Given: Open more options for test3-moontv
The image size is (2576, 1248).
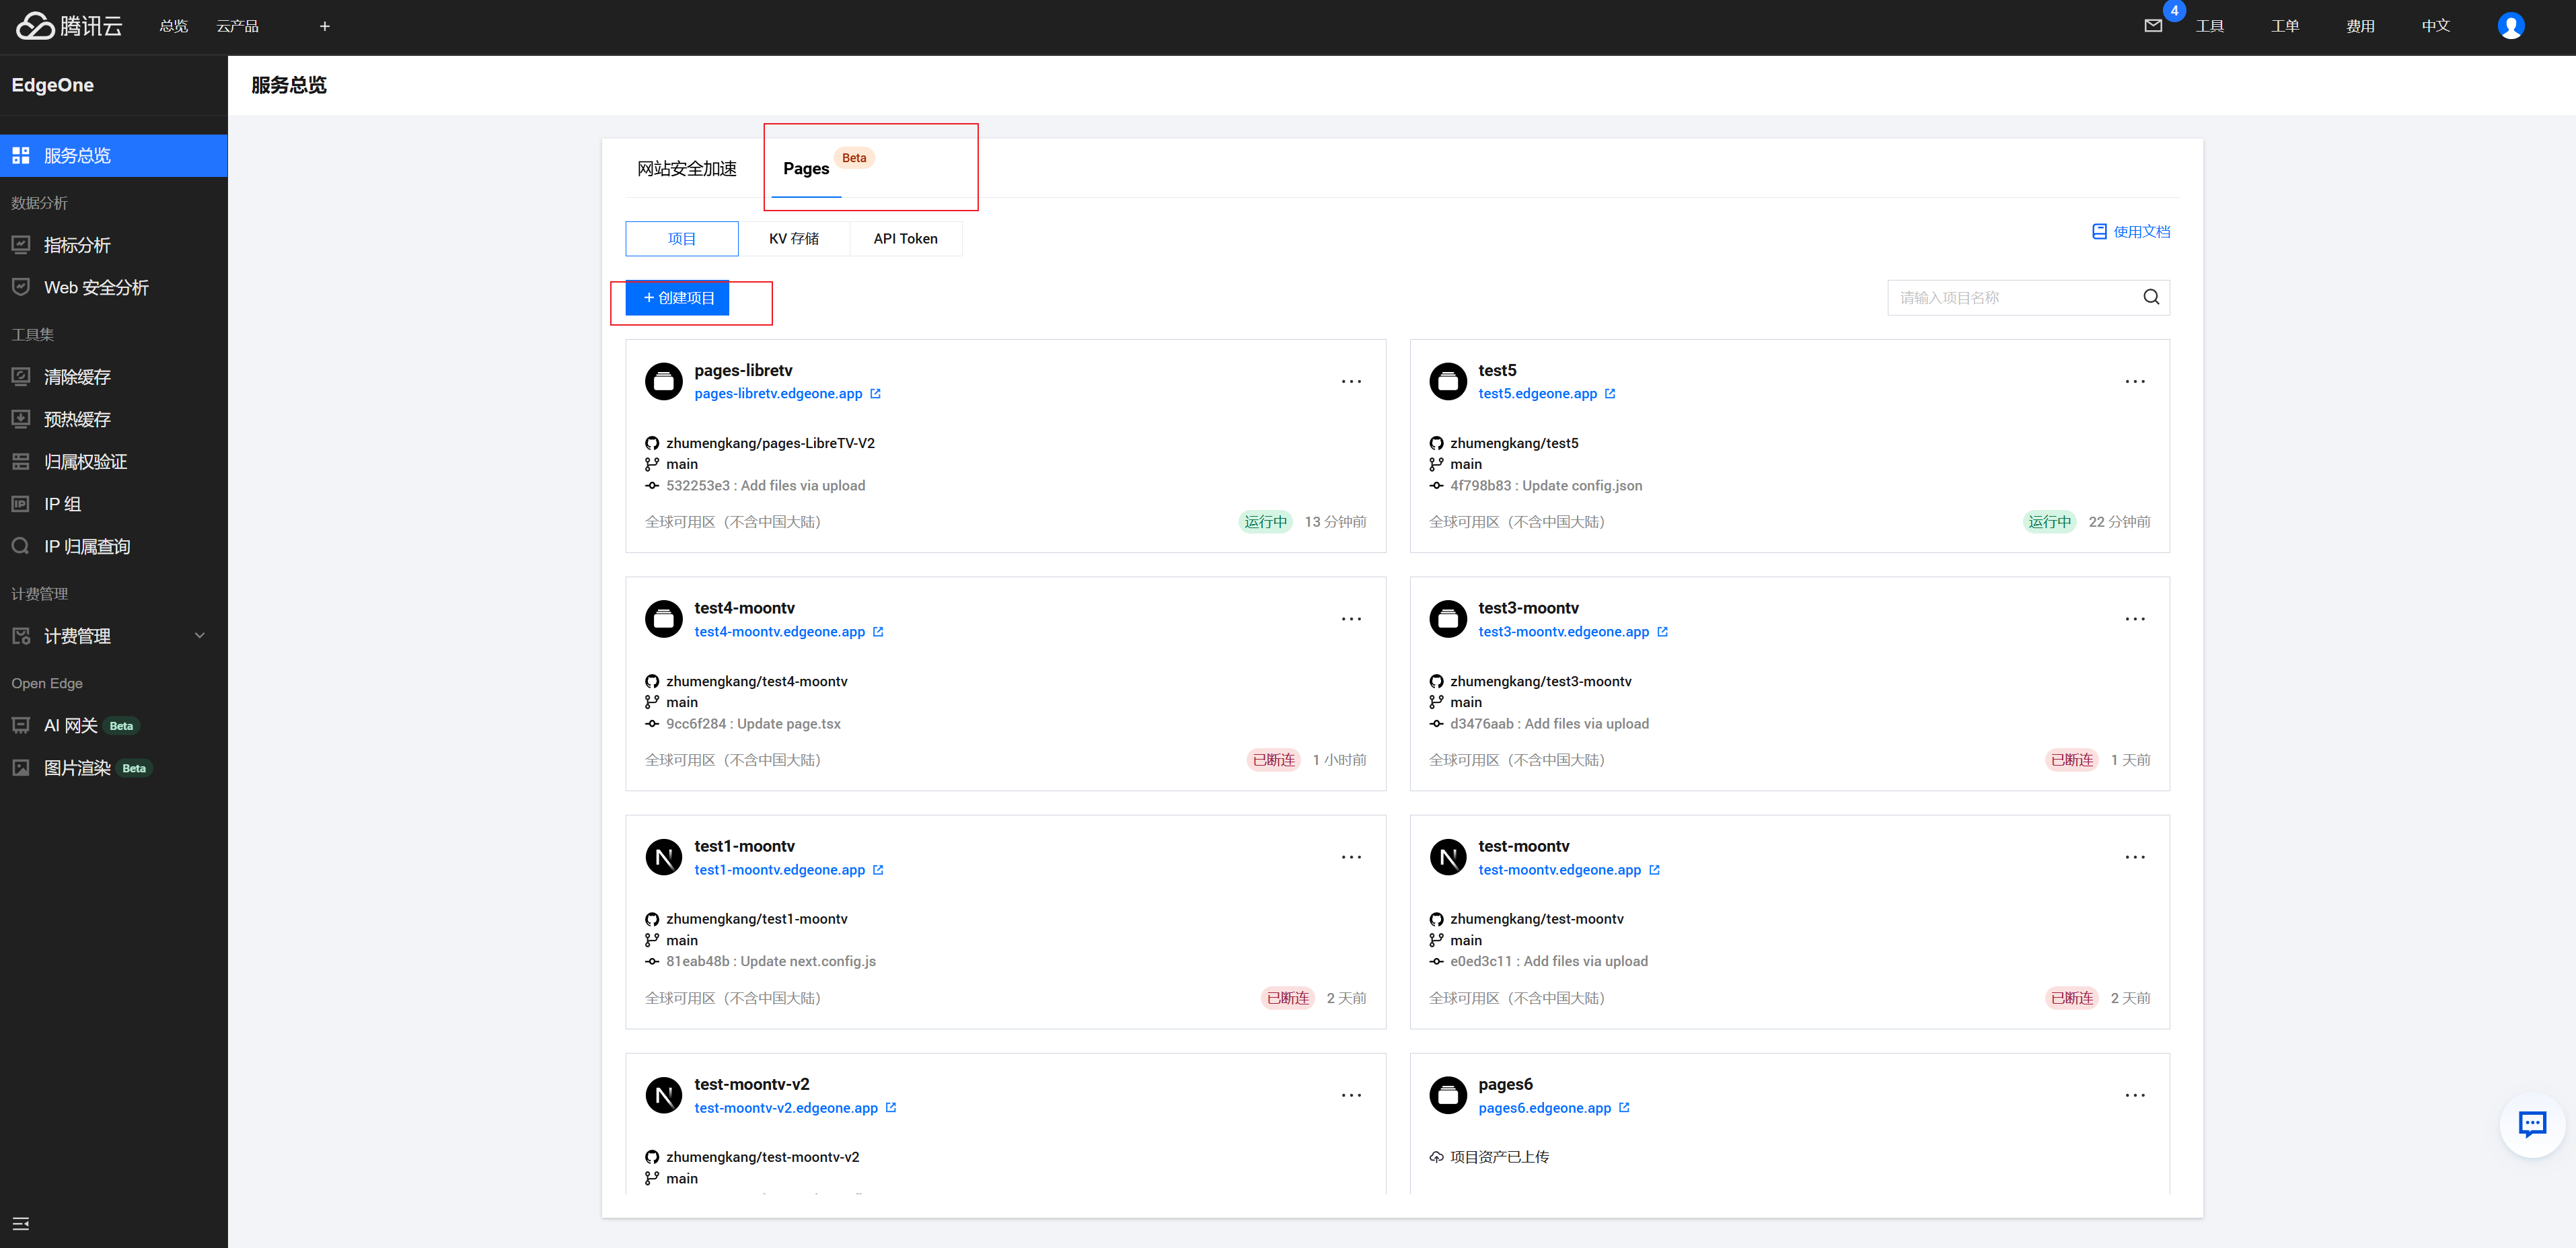Looking at the screenshot, I should [2135, 619].
